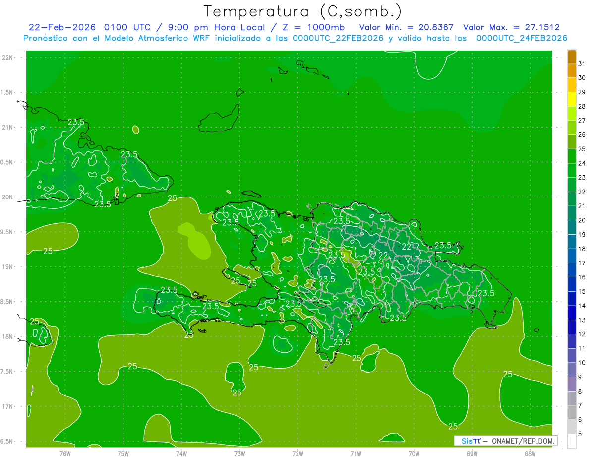This screenshot has width=595, height=460.
Task: Click the color scale label "27"
Action: point(582,121)
